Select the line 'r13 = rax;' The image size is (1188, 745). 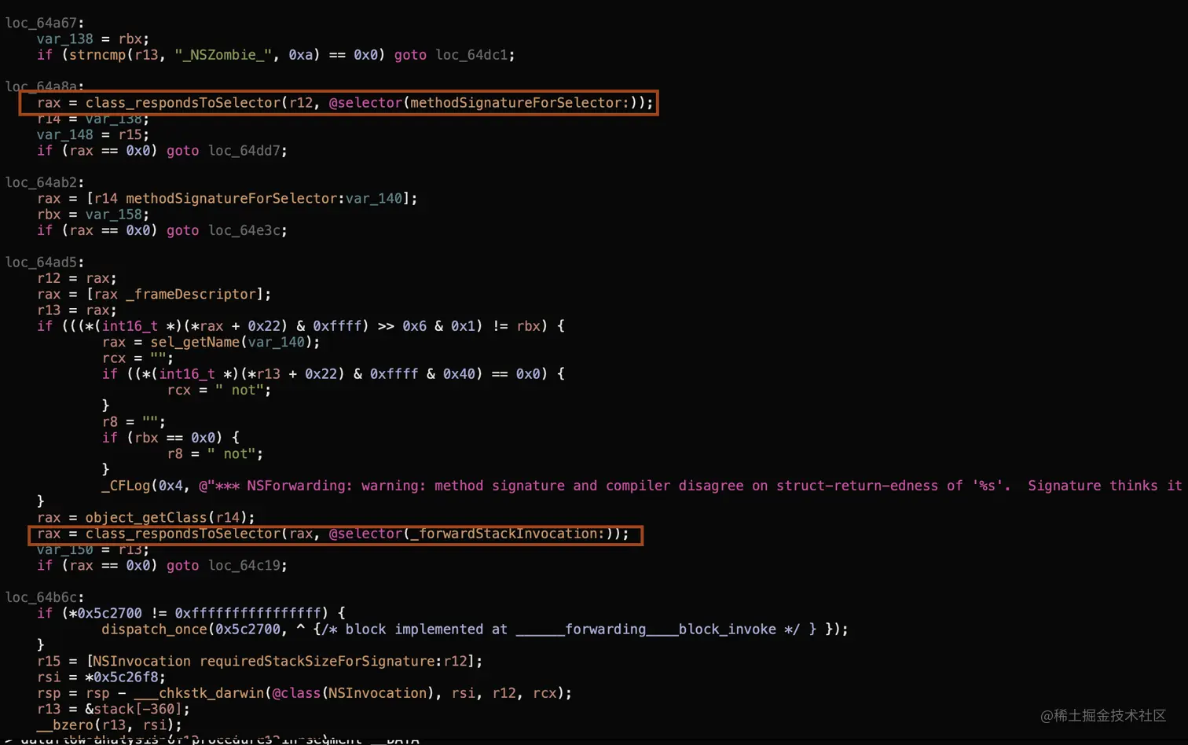76,310
